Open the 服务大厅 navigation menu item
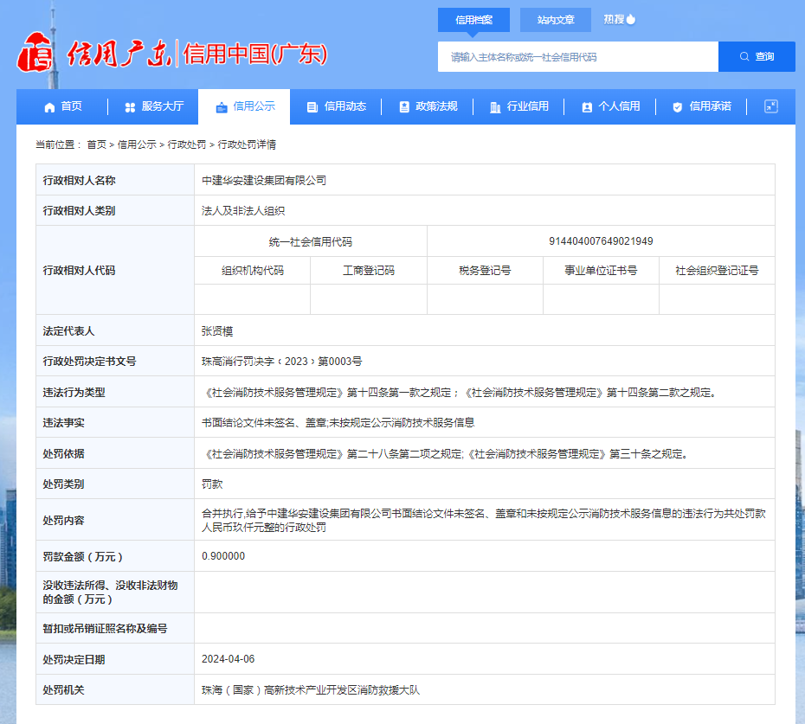This screenshot has height=724, width=805. point(154,106)
